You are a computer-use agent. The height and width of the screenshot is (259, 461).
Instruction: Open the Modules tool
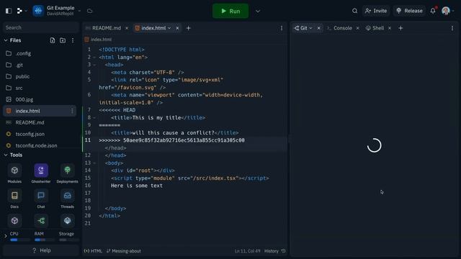[14, 173]
